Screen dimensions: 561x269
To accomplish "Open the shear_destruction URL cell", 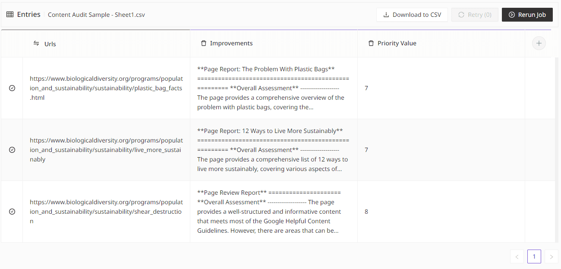I will pos(106,212).
